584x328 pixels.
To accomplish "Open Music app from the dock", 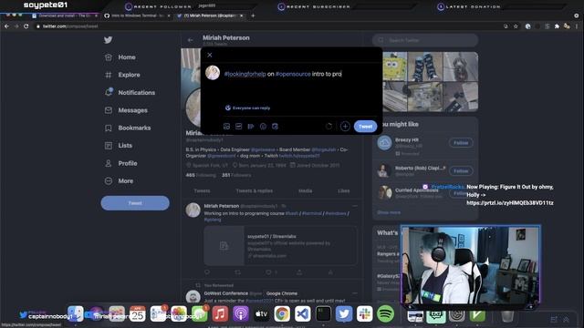I will coord(220,314).
